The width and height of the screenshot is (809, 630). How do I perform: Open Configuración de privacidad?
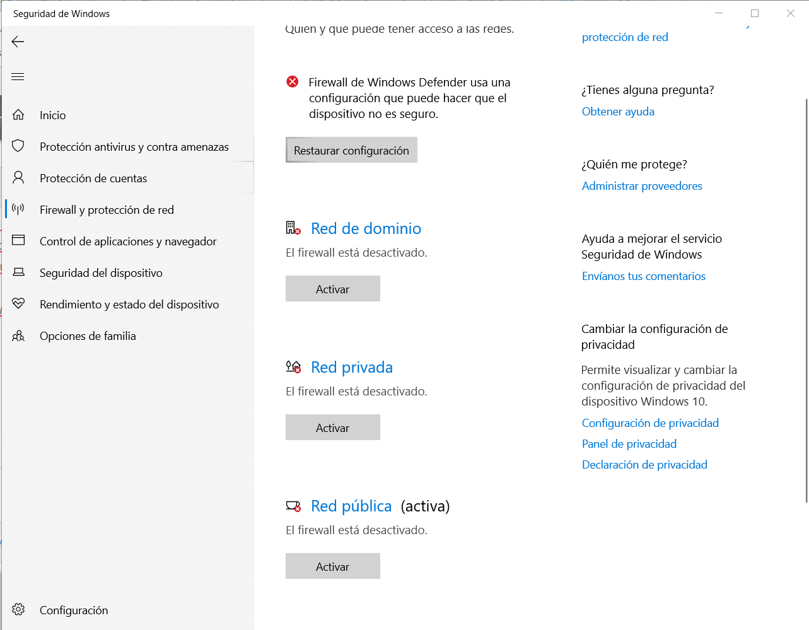650,423
